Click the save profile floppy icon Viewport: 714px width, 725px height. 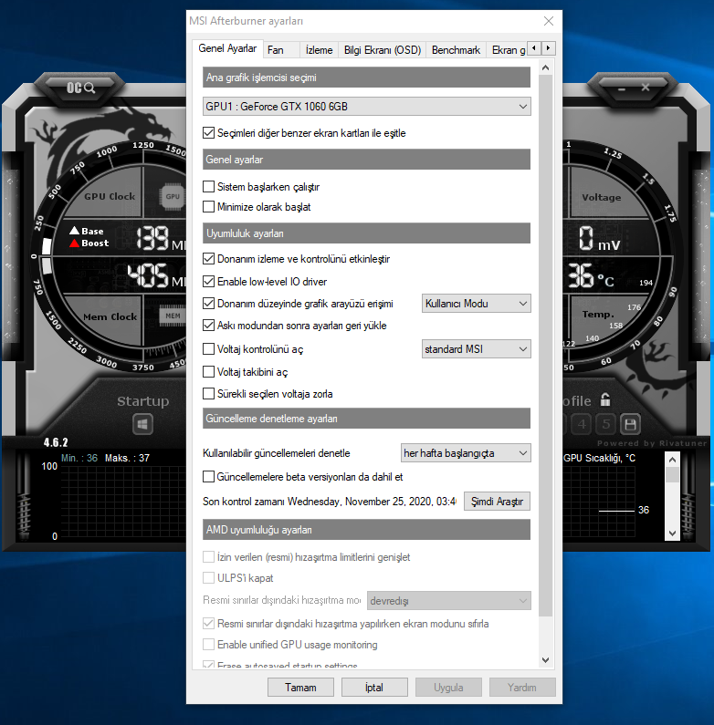(x=630, y=424)
